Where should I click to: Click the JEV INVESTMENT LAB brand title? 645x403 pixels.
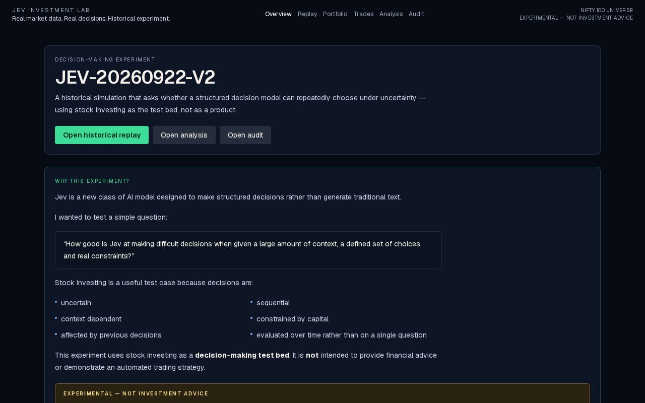tap(51, 10)
